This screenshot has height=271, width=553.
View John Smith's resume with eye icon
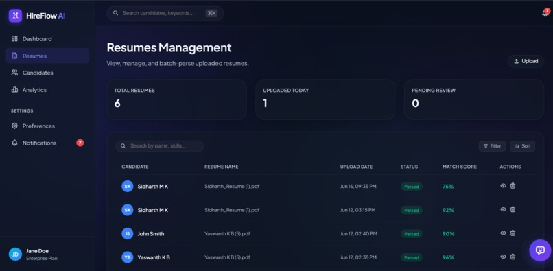[x=504, y=233]
